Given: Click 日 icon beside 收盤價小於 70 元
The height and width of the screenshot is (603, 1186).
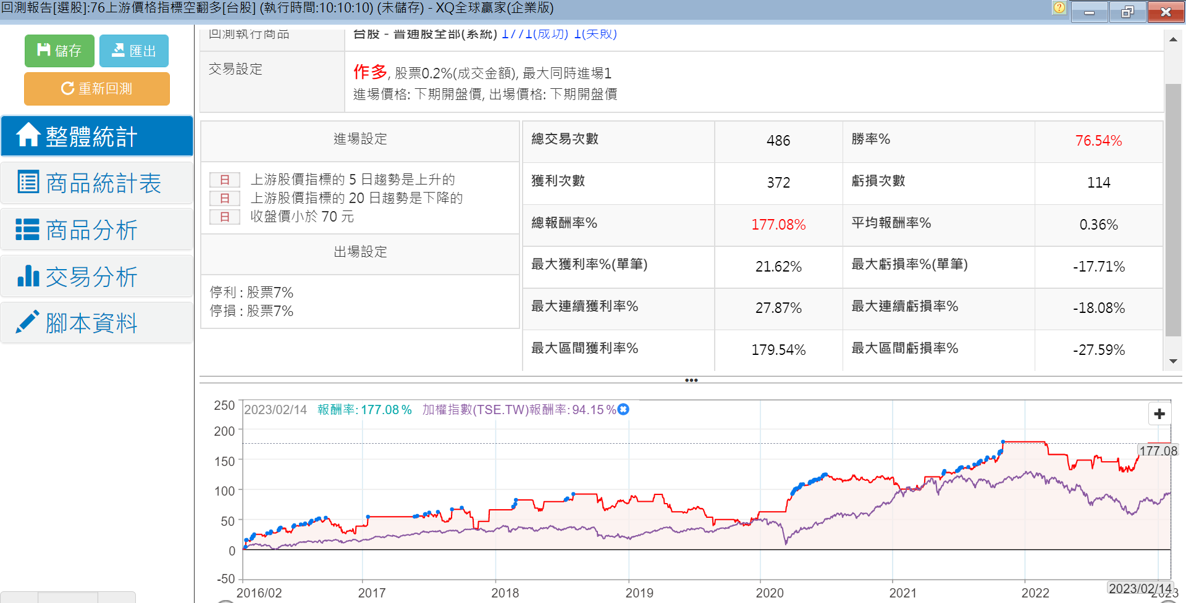Looking at the screenshot, I should click(x=224, y=217).
